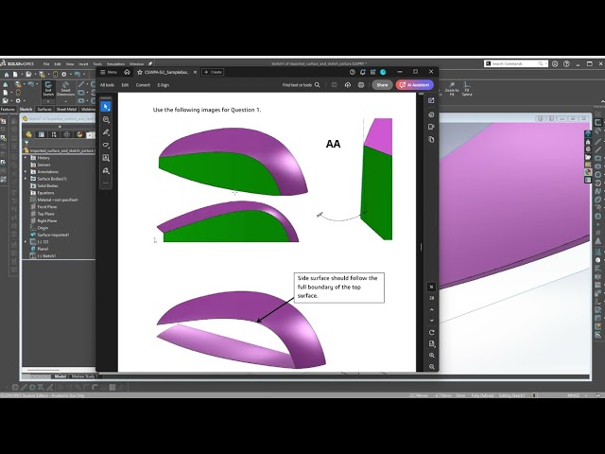Open Acrobat notifications bell
The width and height of the screenshot is (605, 454).
click(x=362, y=72)
